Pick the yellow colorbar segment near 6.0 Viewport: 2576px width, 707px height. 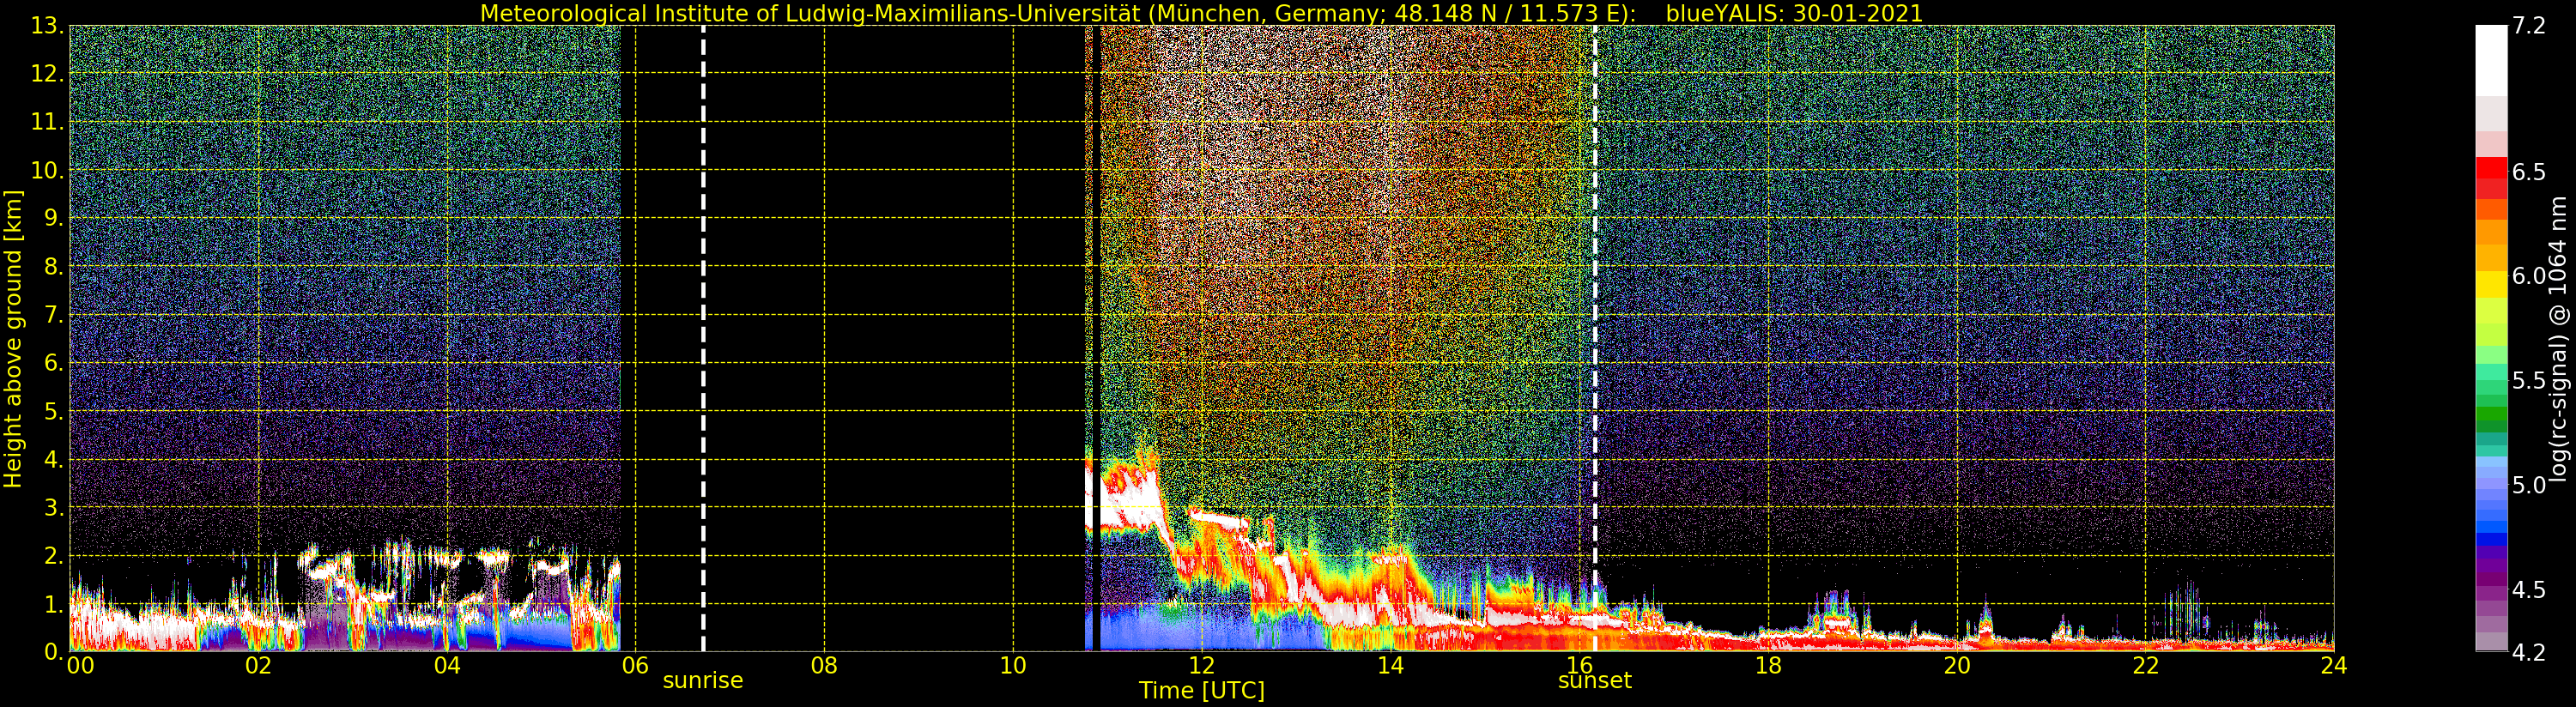pos(2491,283)
